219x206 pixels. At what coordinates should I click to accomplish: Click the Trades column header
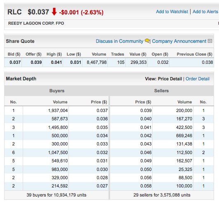point(118,54)
